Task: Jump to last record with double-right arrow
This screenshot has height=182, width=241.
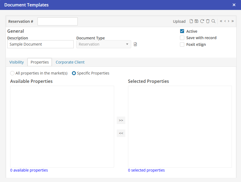Action: pyautogui.click(x=232, y=21)
